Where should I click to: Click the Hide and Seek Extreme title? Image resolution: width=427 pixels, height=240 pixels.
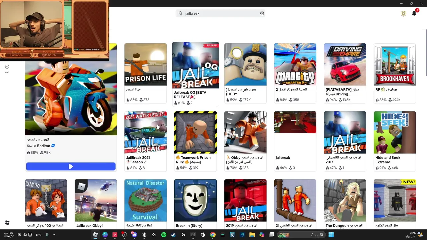[x=388, y=160]
